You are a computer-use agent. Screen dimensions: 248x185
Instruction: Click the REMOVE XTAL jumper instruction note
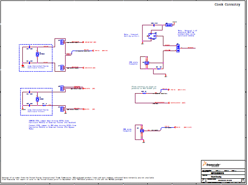[x=52, y=121]
